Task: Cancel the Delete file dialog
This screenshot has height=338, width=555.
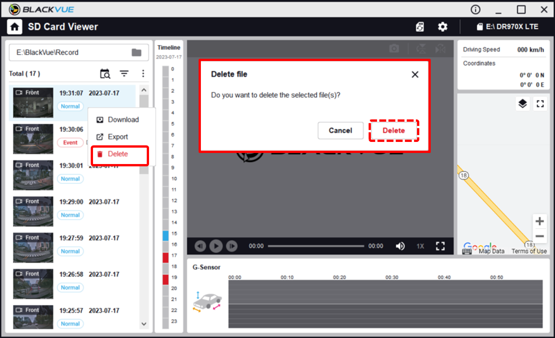Action: pyautogui.click(x=340, y=130)
